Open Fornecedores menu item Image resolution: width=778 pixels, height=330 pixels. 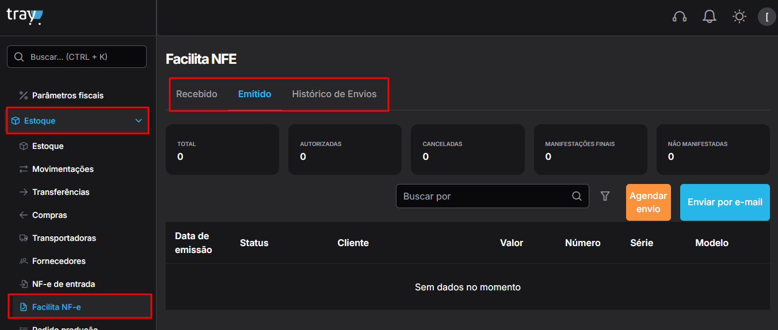59,261
